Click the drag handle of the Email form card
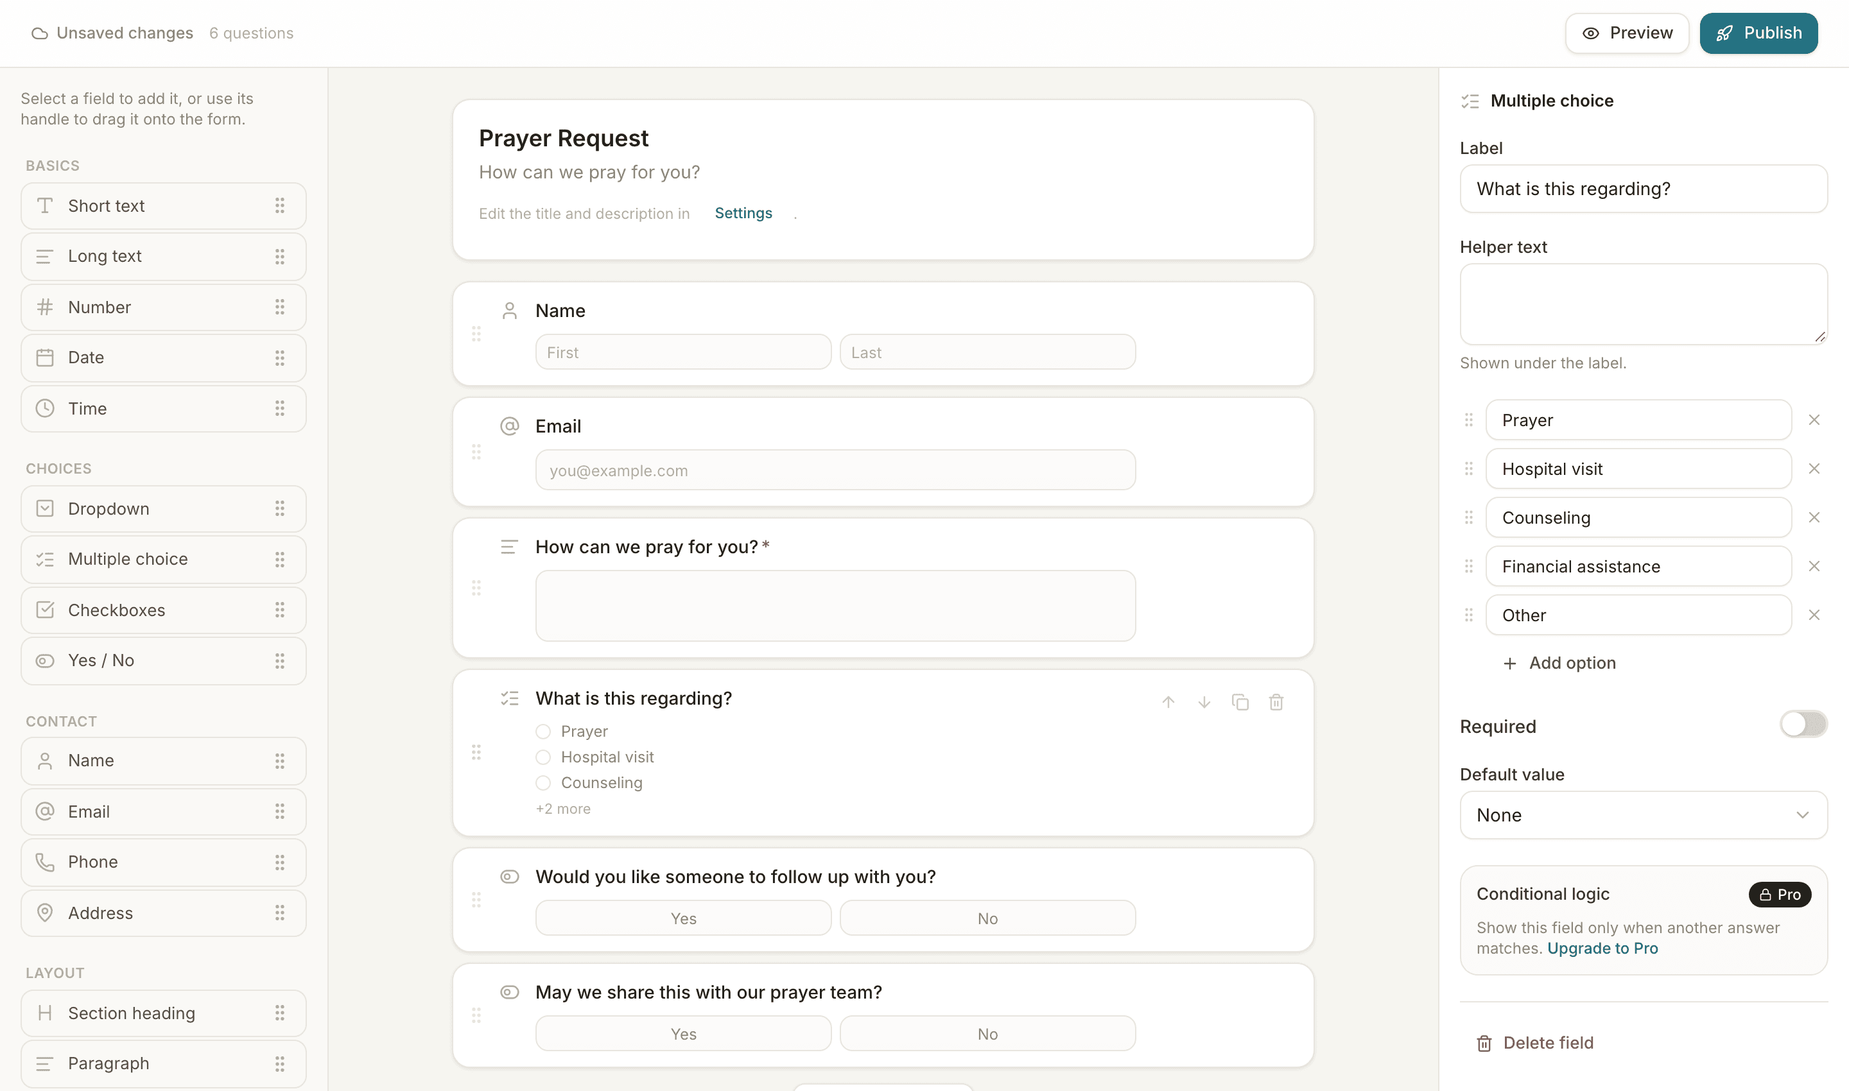The height and width of the screenshot is (1091, 1849). coord(476,452)
